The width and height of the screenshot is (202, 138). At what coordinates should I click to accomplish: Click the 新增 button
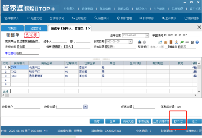tap(97, 121)
